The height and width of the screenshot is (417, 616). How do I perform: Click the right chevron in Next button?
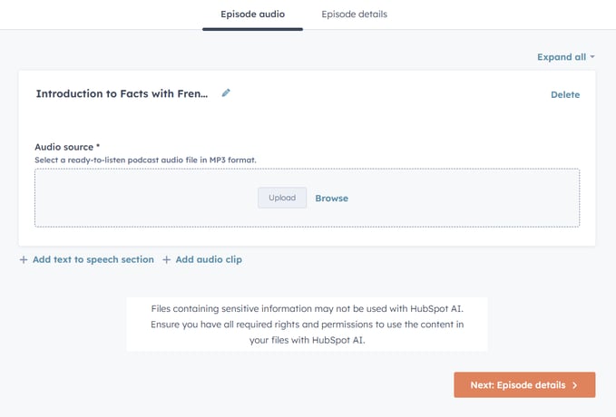pyautogui.click(x=575, y=385)
